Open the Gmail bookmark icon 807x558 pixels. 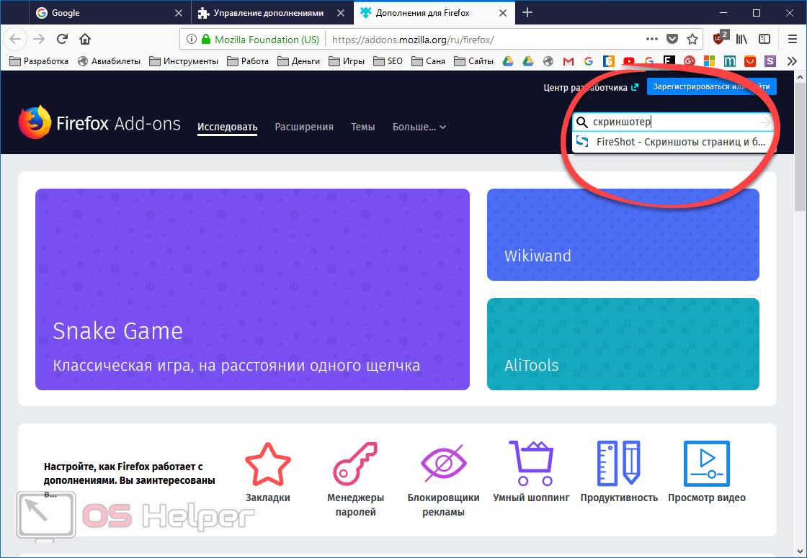(x=569, y=61)
